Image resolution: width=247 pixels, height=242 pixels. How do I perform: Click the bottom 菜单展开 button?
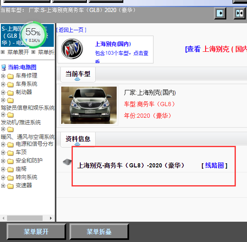pyautogui.click(x=36, y=232)
